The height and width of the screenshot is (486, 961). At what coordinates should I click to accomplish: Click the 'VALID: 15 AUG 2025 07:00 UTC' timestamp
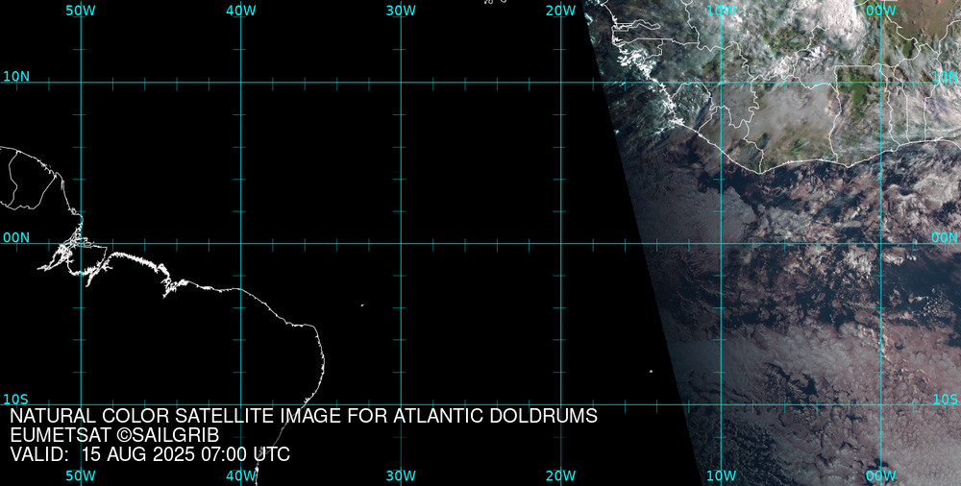pos(150,454)
